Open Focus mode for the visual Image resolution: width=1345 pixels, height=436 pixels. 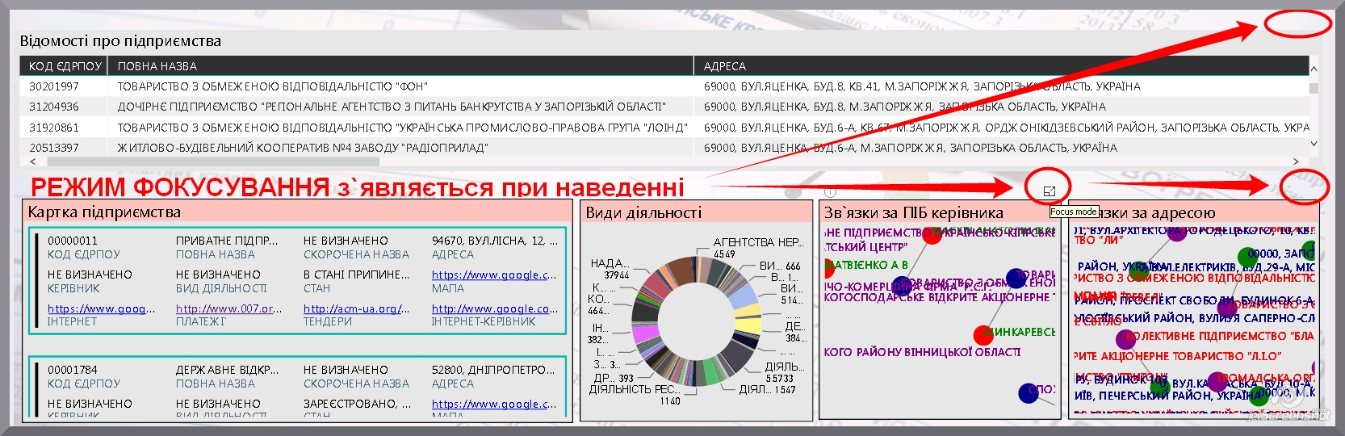[x=1050, y=191]
